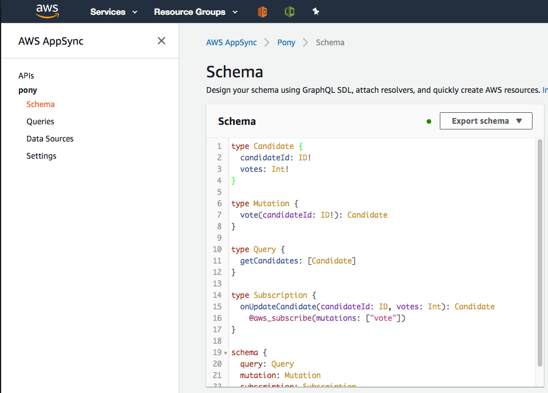Close the AWS AppSync sidebar panel
This screenshot has height=393, width=548.
pos(161,41)
